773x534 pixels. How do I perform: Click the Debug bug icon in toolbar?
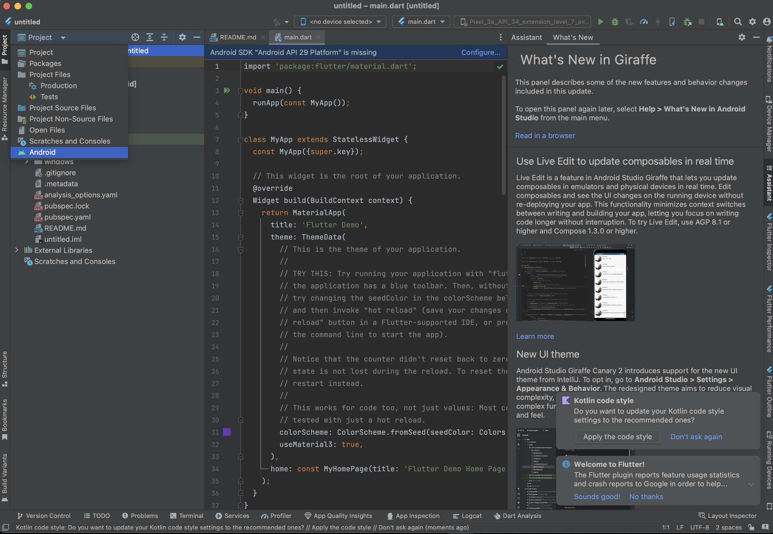[614, 22]
